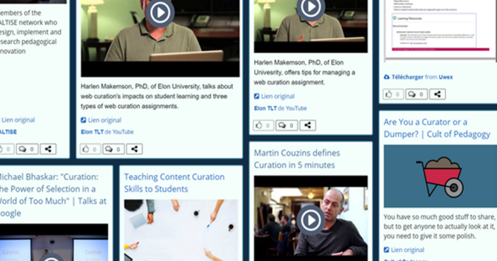Click Télécharger link from Uwex
This screenshot has width=497, height=261.
tap(408, 77)
